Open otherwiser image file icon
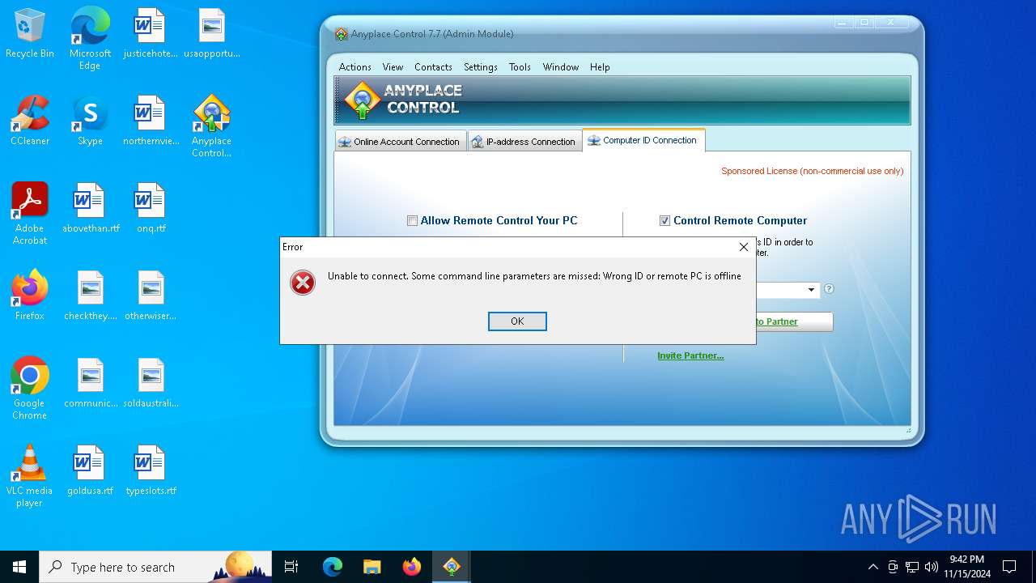Image resolution: width=1036 pixels, height=583 pixels. [x=151, y=296]
